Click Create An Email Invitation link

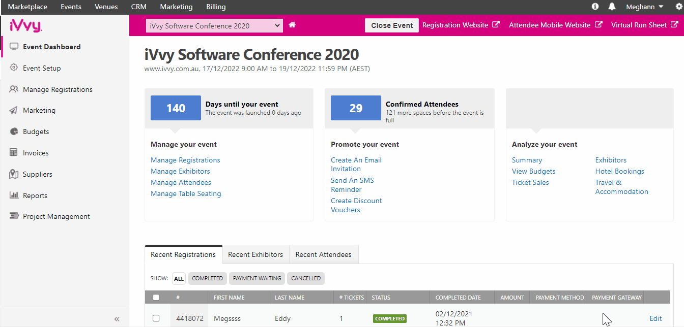(356, 165)
